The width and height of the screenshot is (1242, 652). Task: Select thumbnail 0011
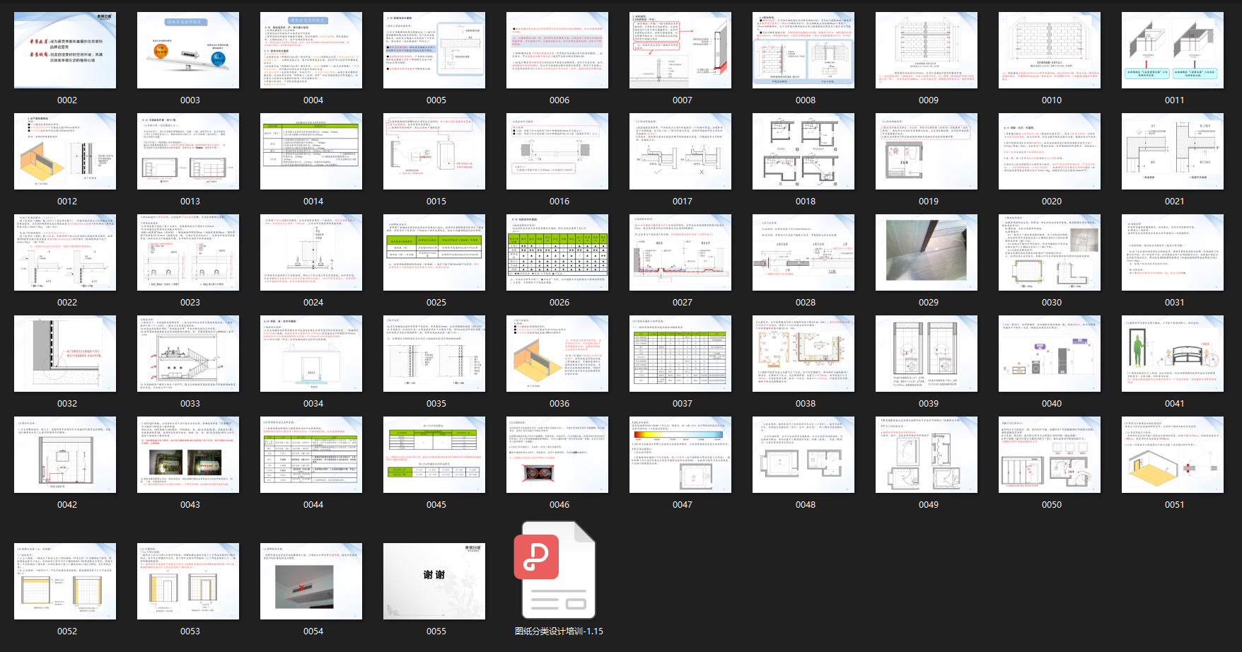(1173, 50)
